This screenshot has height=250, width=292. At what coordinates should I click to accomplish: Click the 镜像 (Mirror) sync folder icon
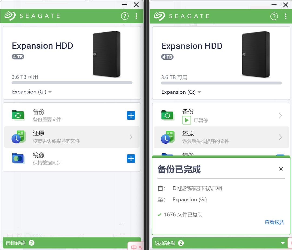18,158
